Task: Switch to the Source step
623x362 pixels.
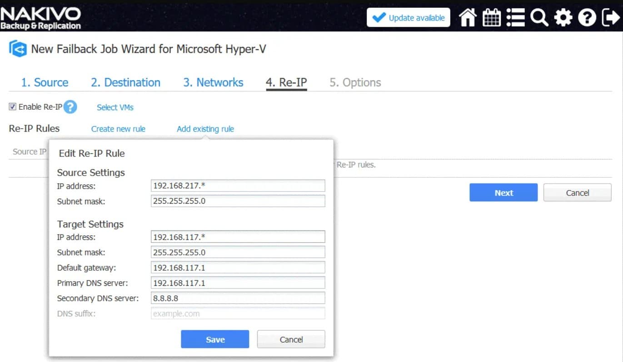Action: [45, 82]
